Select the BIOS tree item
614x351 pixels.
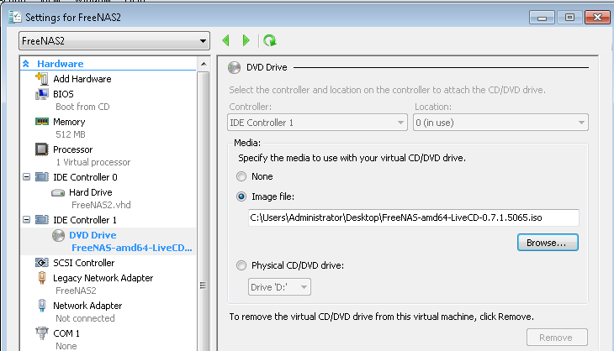click(x=63, y=94)
